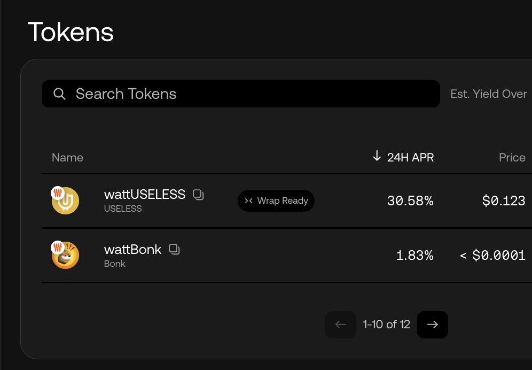The height and width of the screenshot is (370, 532).
Task: Click the wattUSELESS token logo
Action: tap(65, 201)
